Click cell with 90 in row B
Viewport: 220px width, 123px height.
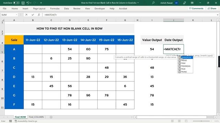(x=88, y=58)
